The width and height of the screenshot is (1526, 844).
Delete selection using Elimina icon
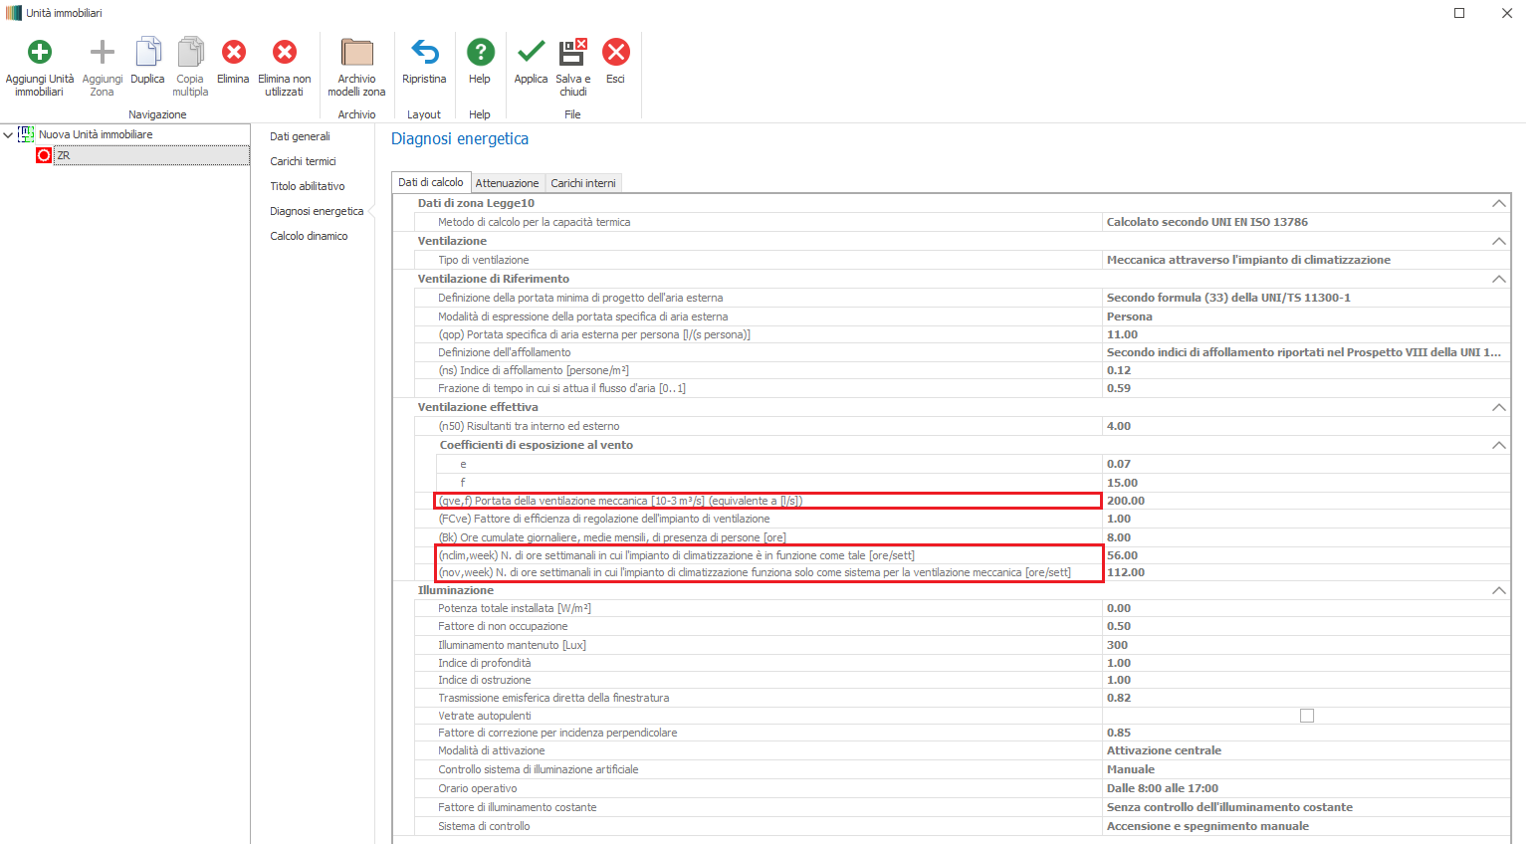(233, 53)
